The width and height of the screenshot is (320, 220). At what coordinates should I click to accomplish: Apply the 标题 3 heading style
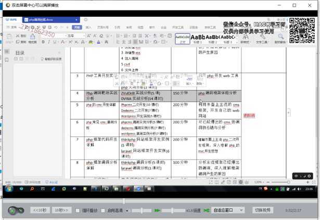click(228, 39)
